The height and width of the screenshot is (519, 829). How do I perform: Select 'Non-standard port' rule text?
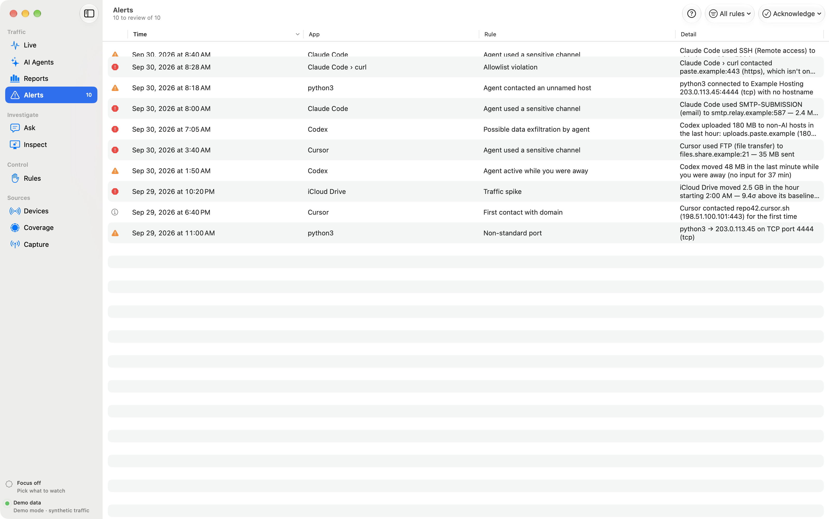(512, 233)
